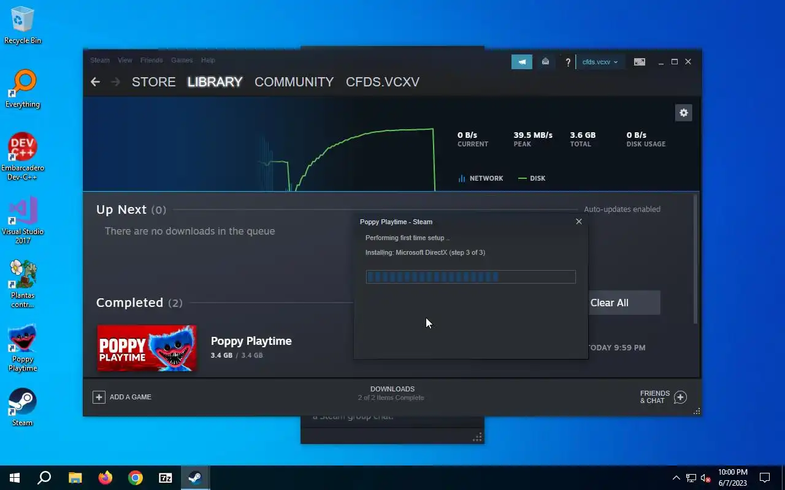This screenshot has width=785, height=490.
Task: Click the 3.6 GB TOTAL statistic
Action: 583,139
